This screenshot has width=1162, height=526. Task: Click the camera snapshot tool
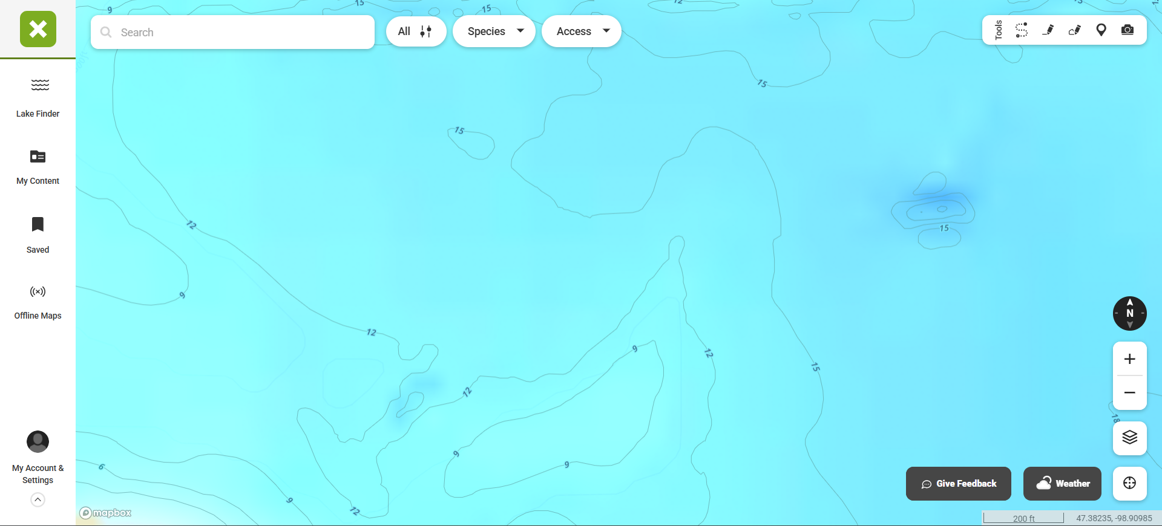coord(1128,30)
